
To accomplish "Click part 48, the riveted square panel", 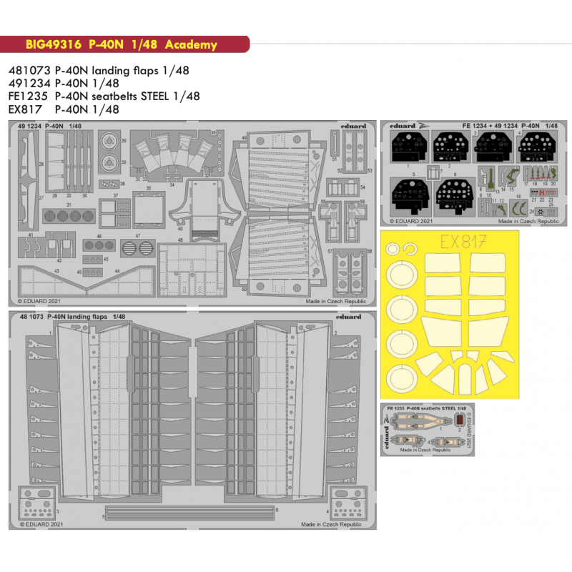I will click(x=192, y=270).
